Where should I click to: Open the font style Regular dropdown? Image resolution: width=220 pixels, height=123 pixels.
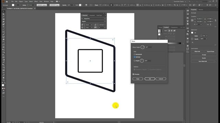click(x=105, y=21)
